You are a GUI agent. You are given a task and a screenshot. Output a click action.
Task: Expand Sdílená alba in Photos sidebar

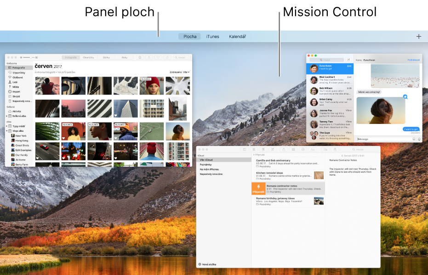7,116
